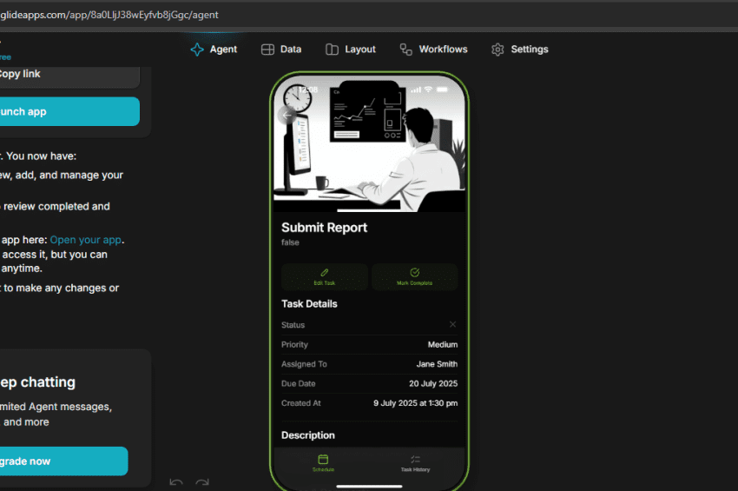
Task: Select the Due Date row
Action: click(369, 383)
